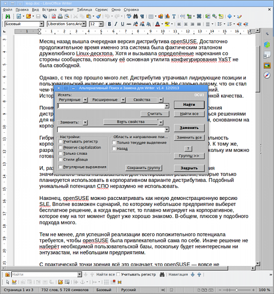This screenshot has height=294, width=274.
Task: Click the "Найти" button in the dialog
Action: tap(189, 105)
